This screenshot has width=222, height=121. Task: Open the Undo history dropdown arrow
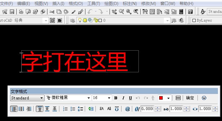(96, 12)
